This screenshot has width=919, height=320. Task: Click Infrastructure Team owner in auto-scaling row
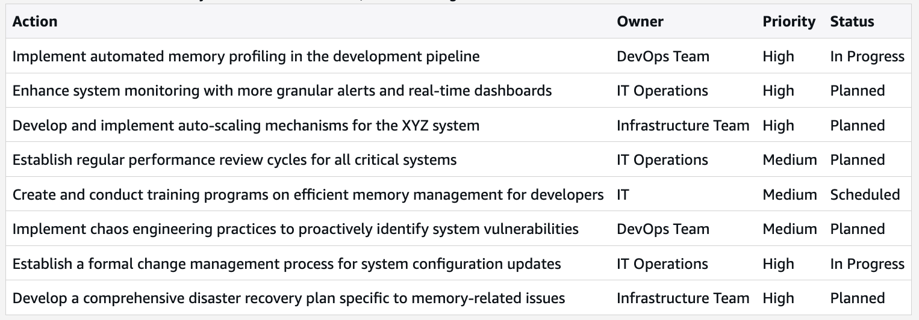[x=683, y=126]
